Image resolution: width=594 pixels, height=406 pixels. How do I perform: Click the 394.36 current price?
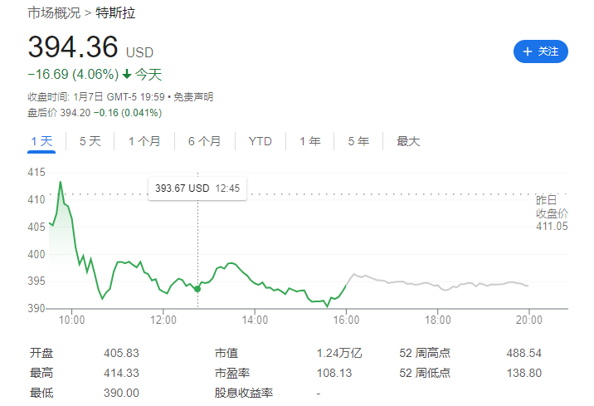[73, 47]
